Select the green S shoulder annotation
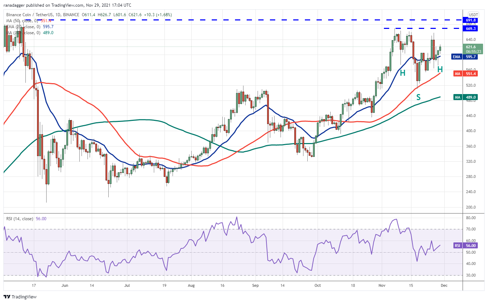Image resolution: width=488 pixels, height=303 pixels. tap(418, 97)
